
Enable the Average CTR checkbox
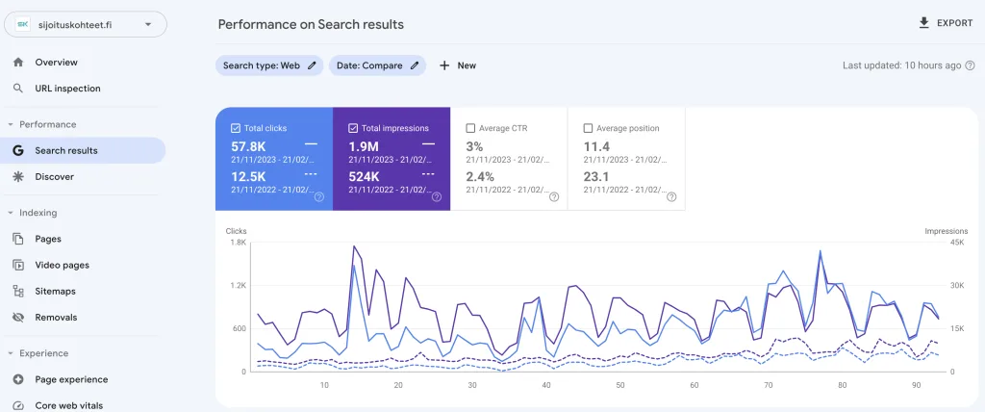tap(470, 128)
